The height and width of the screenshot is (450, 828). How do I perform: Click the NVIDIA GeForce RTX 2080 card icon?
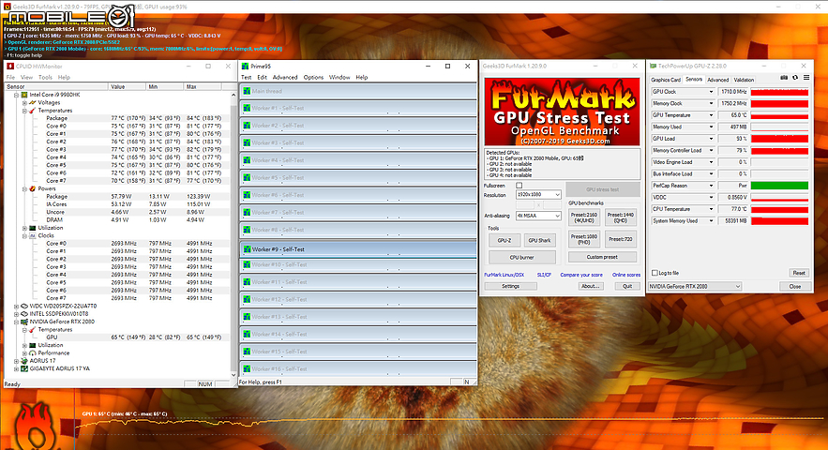tap(23, 322)
